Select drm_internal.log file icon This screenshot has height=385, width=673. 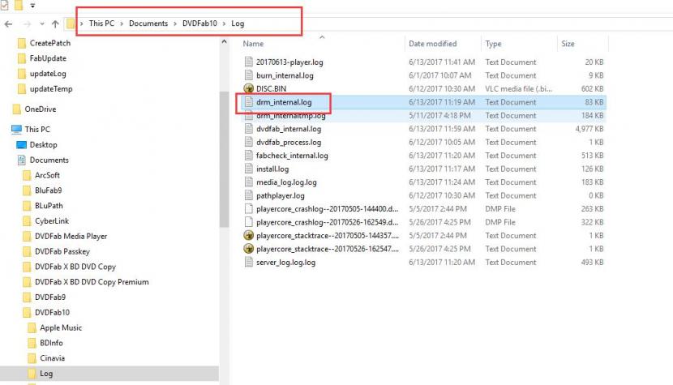248,102
